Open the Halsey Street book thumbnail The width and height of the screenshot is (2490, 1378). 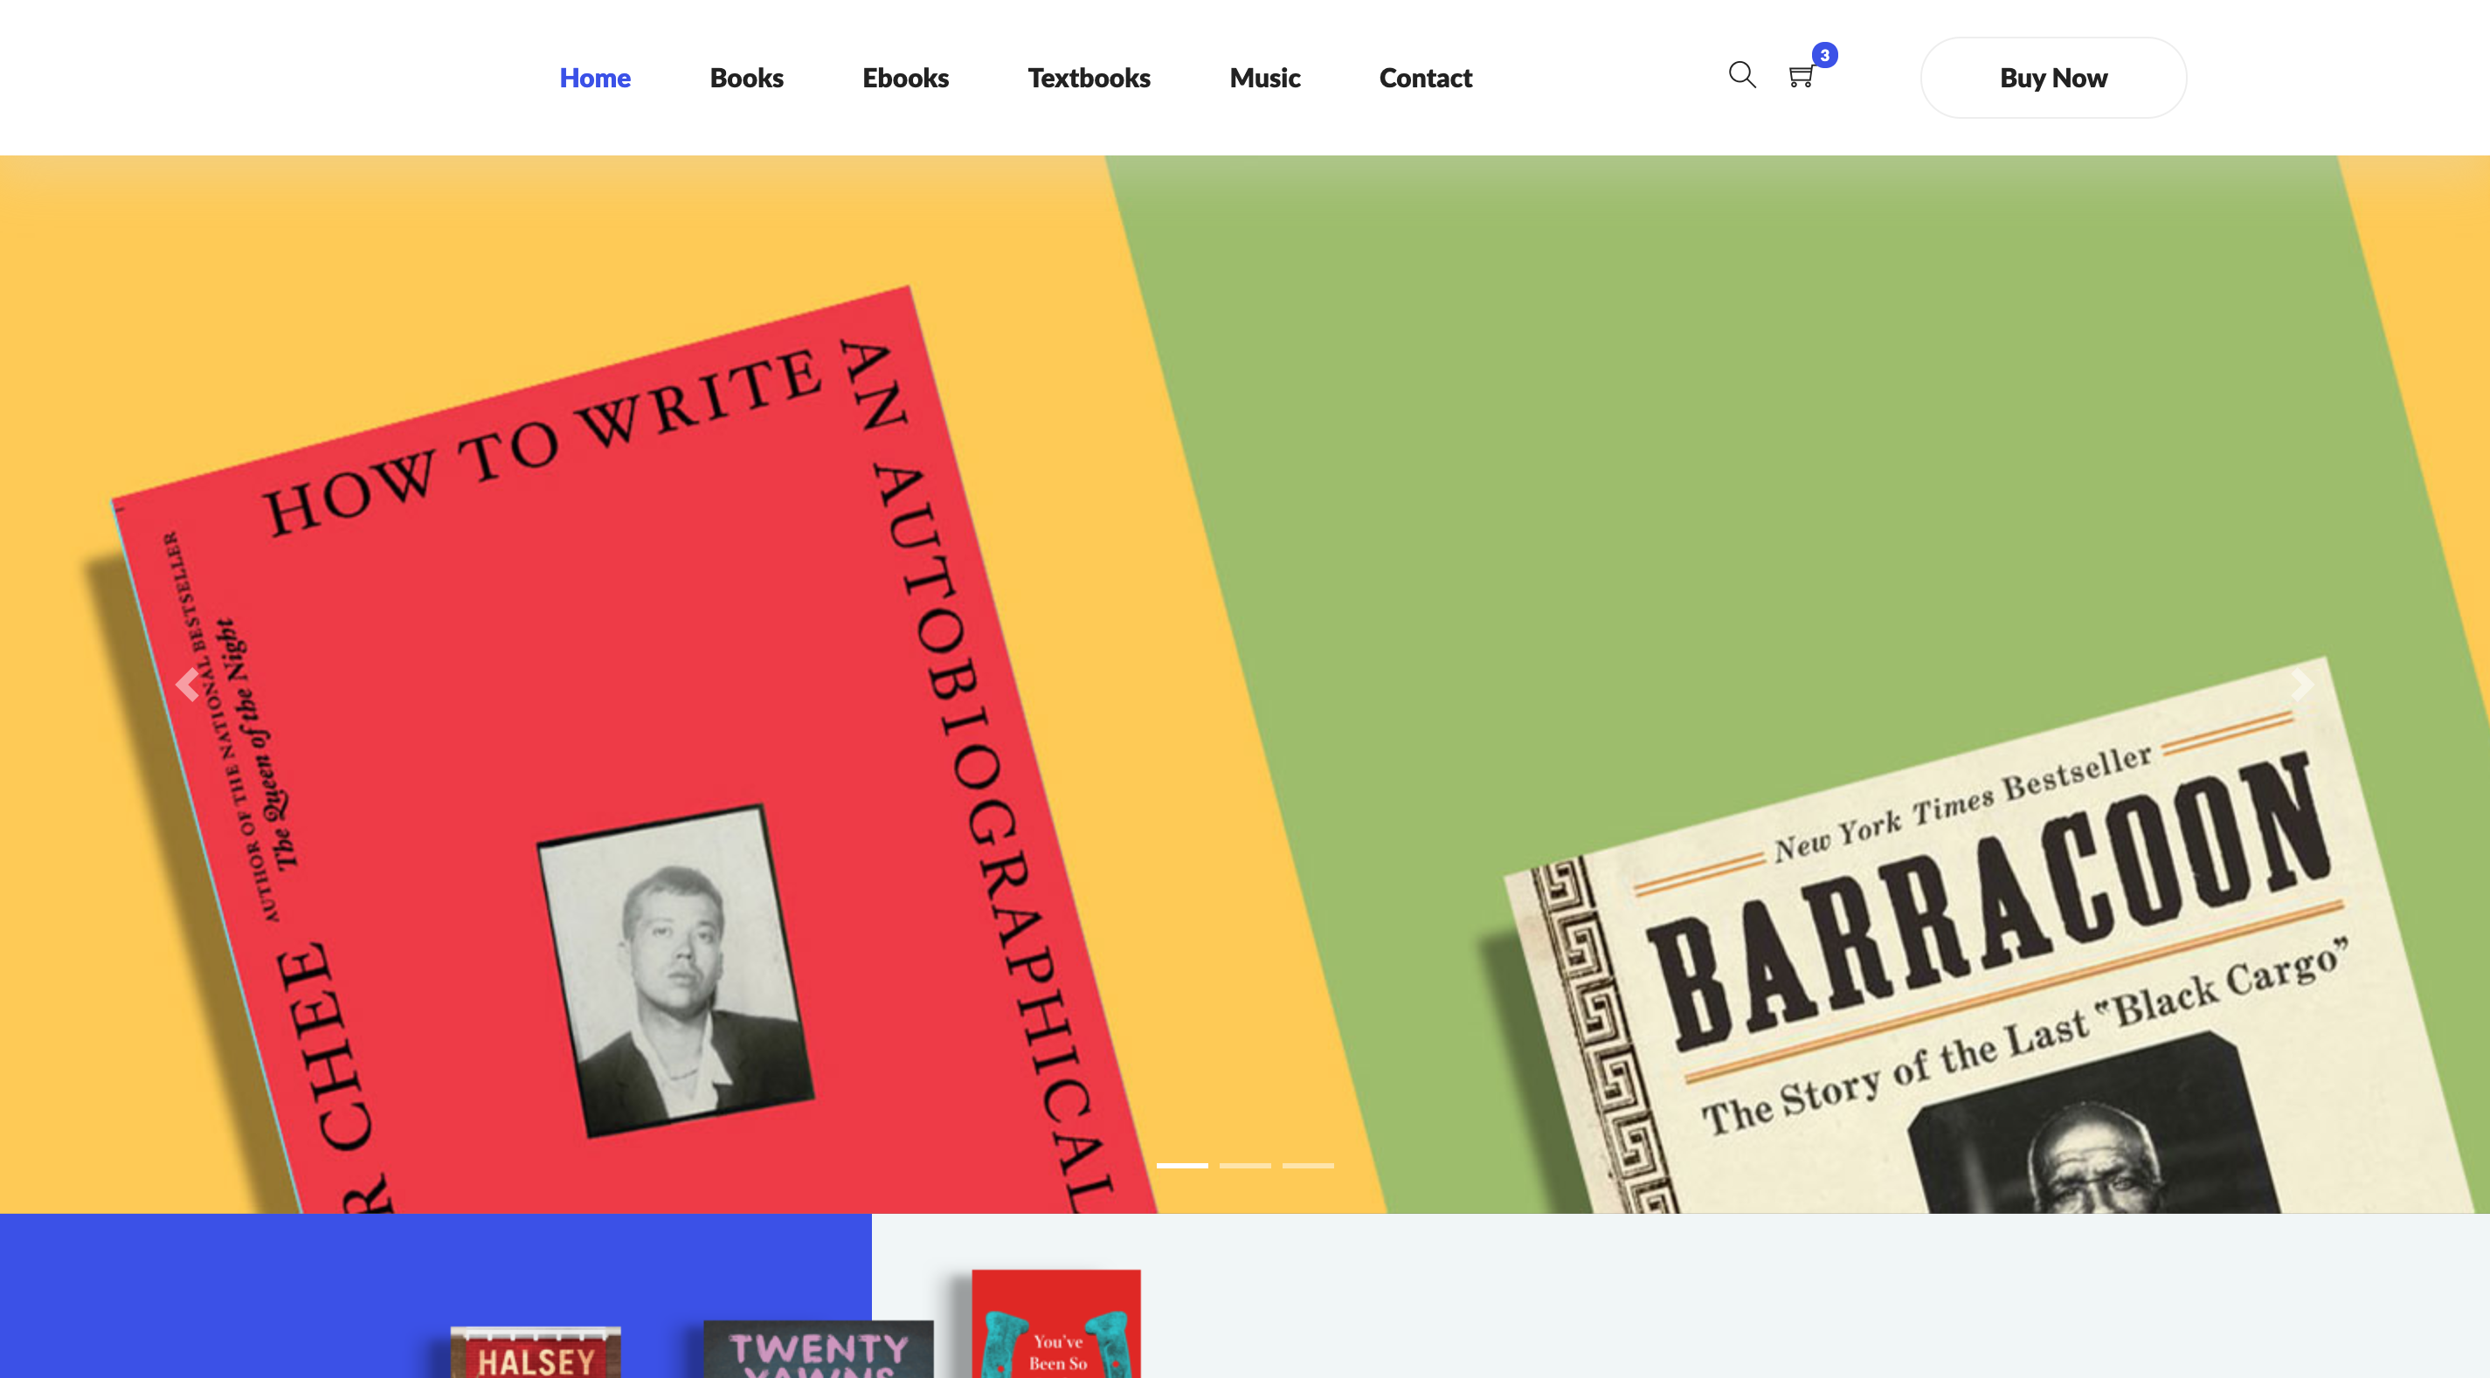(536, 1352)
